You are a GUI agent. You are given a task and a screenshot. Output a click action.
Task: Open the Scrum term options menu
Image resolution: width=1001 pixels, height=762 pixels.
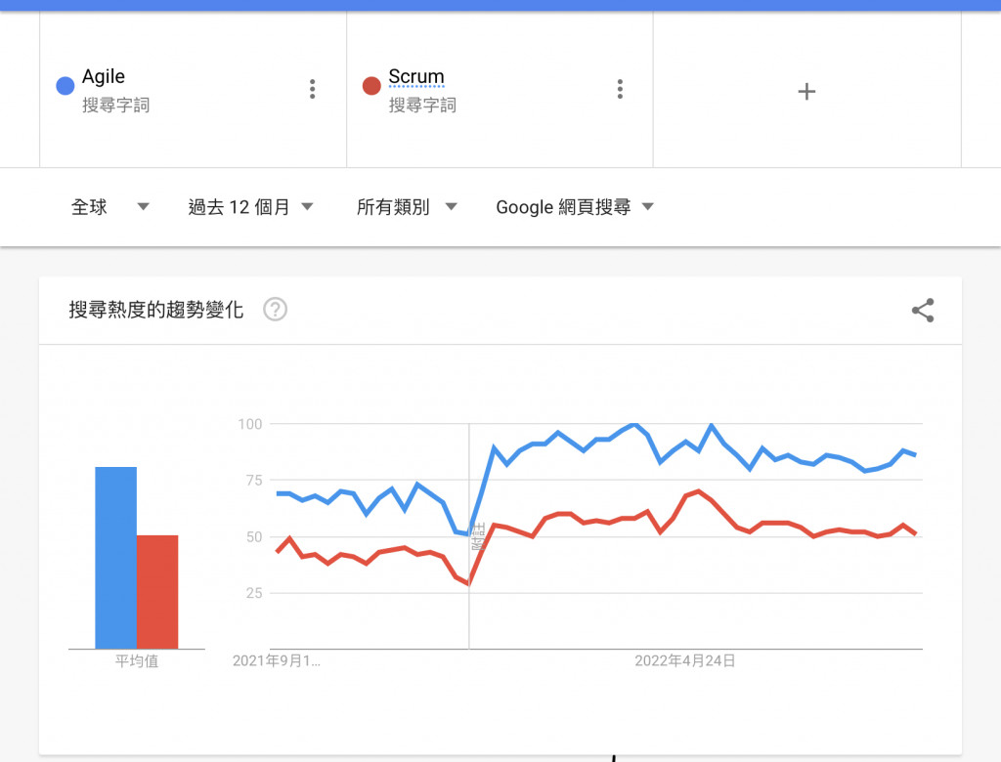point(619,89)
